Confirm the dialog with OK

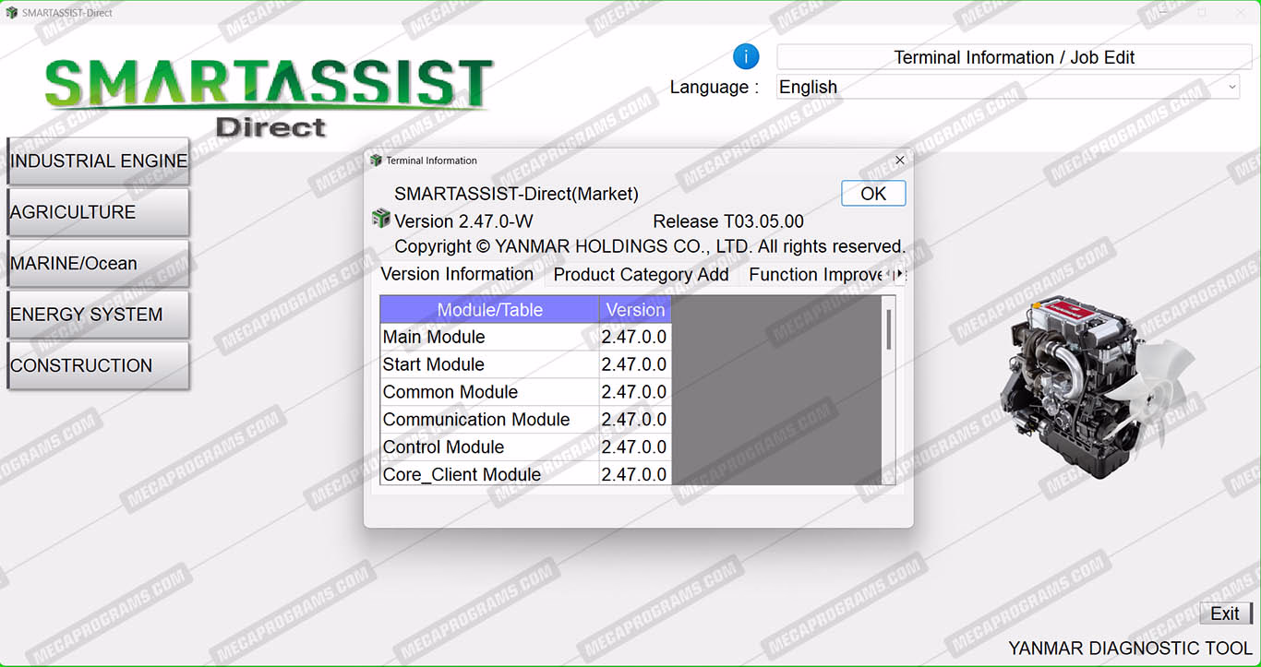(x=873, y=194)
